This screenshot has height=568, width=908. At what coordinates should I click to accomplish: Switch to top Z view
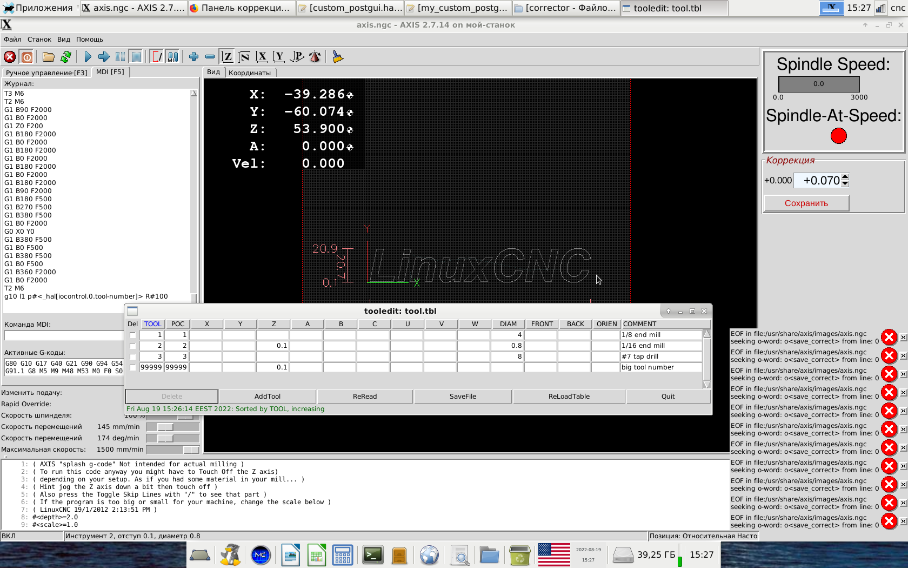tap(227, 57)
